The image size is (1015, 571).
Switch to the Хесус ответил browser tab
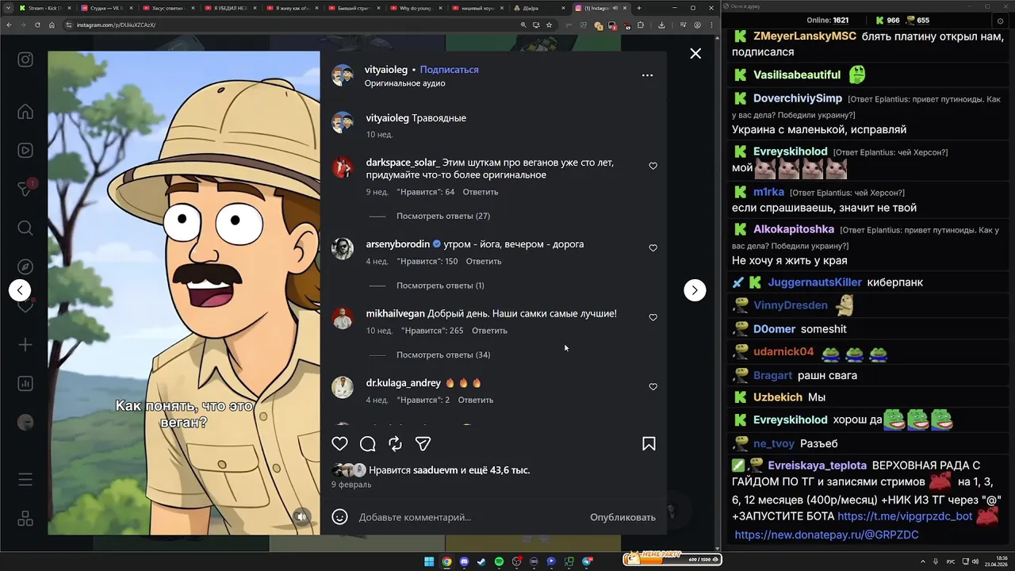(x=167, y=8)
